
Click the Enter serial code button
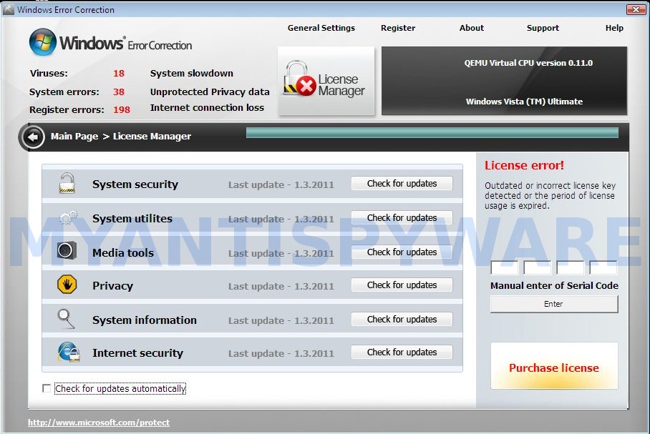point(554,304)
